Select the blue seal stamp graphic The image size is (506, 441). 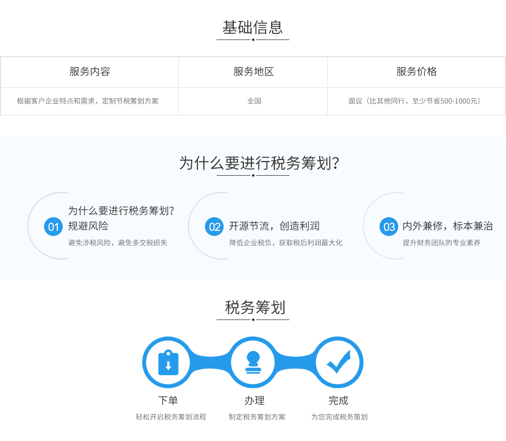(x=253, y=362)
